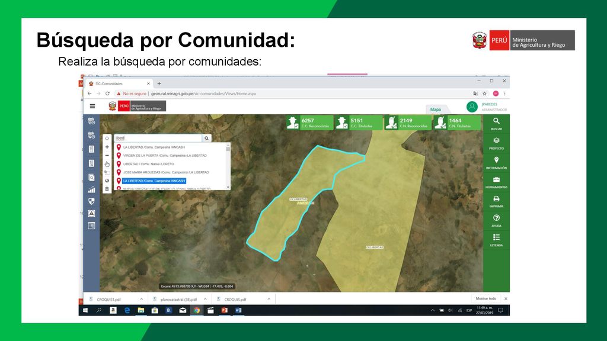Click the 1464 C.N. Tituladas counter
607x341 pixels.
coord(457,123)
